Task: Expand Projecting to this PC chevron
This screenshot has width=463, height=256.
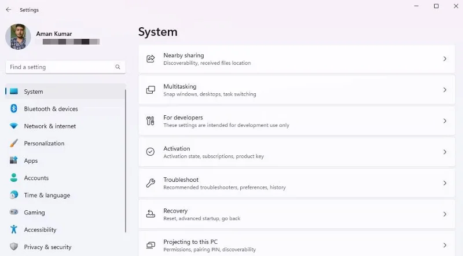Action: tap(444, 245)
